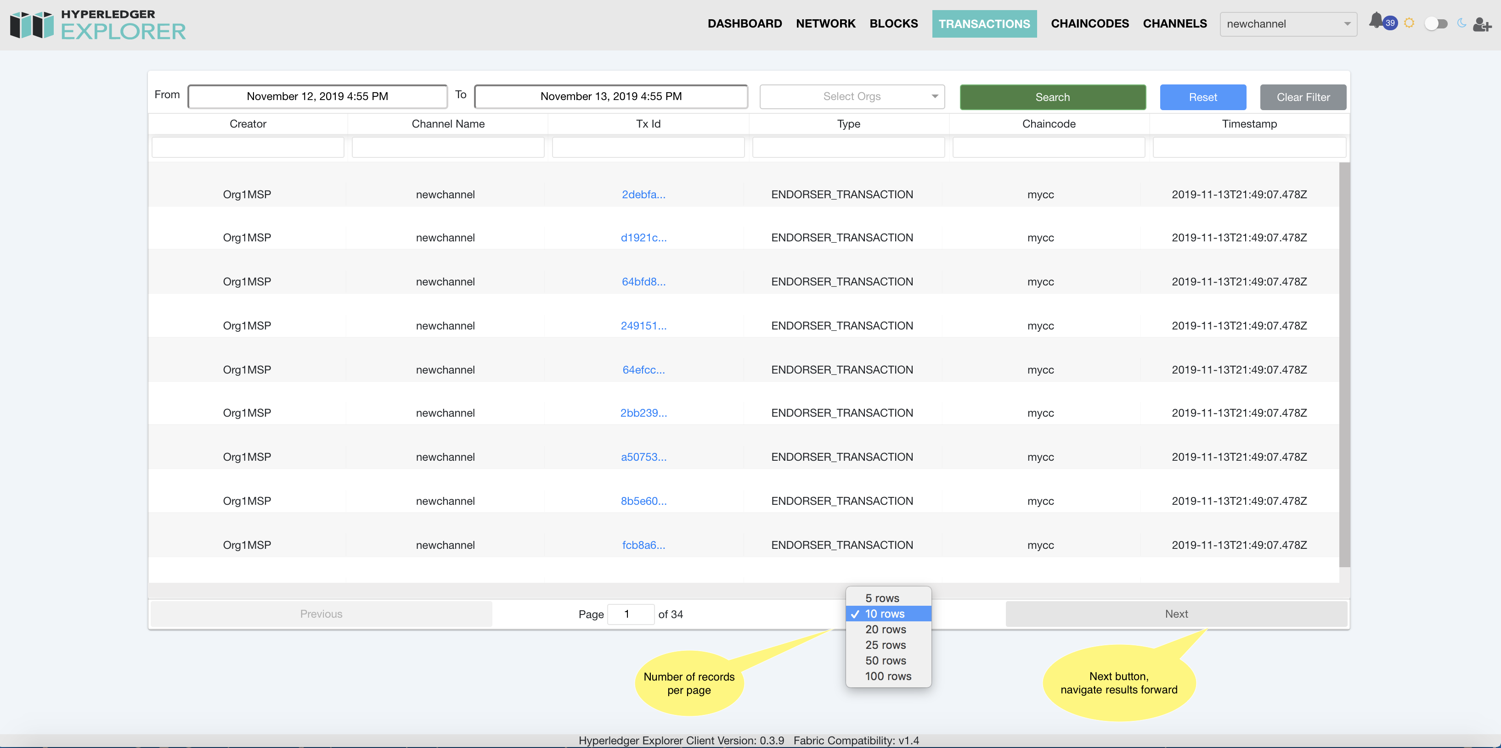Open transaction 64bfd8... details
Viewport: 1501px width, 748px height.
click(643, 282)
